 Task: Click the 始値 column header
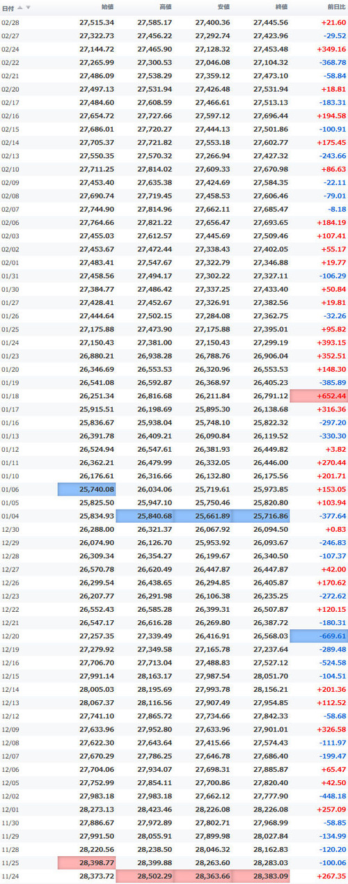tap(107, 8)
